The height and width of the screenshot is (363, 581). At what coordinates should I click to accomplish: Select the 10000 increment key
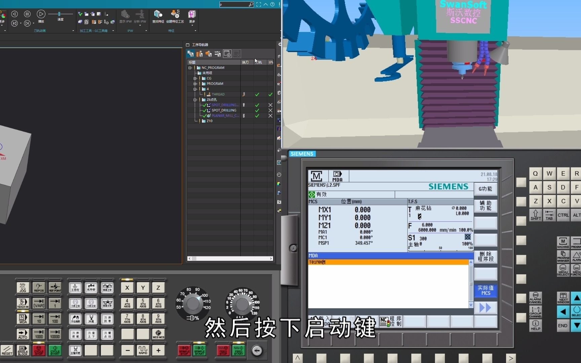(x=55, y=334)
